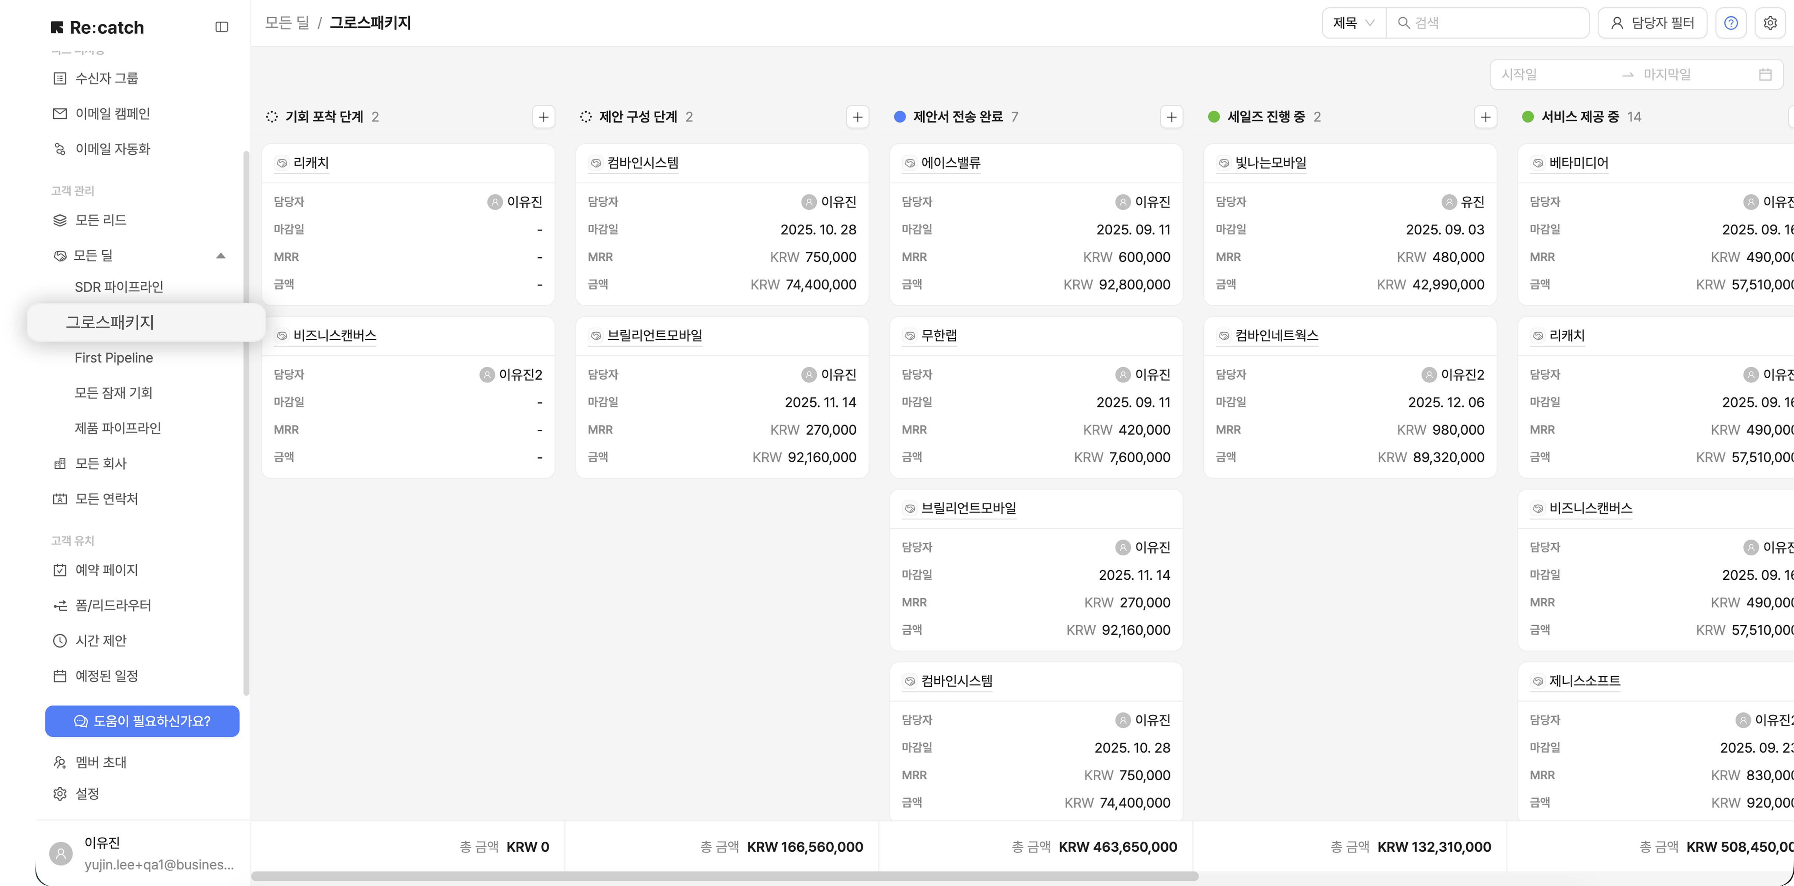Click the horizontal scrollbar at bottom

[724, 876]
